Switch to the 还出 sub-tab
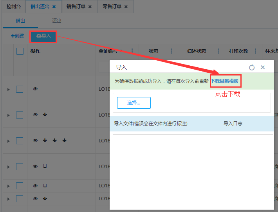This screenshot has width=278, height=212. coord(57,21)
